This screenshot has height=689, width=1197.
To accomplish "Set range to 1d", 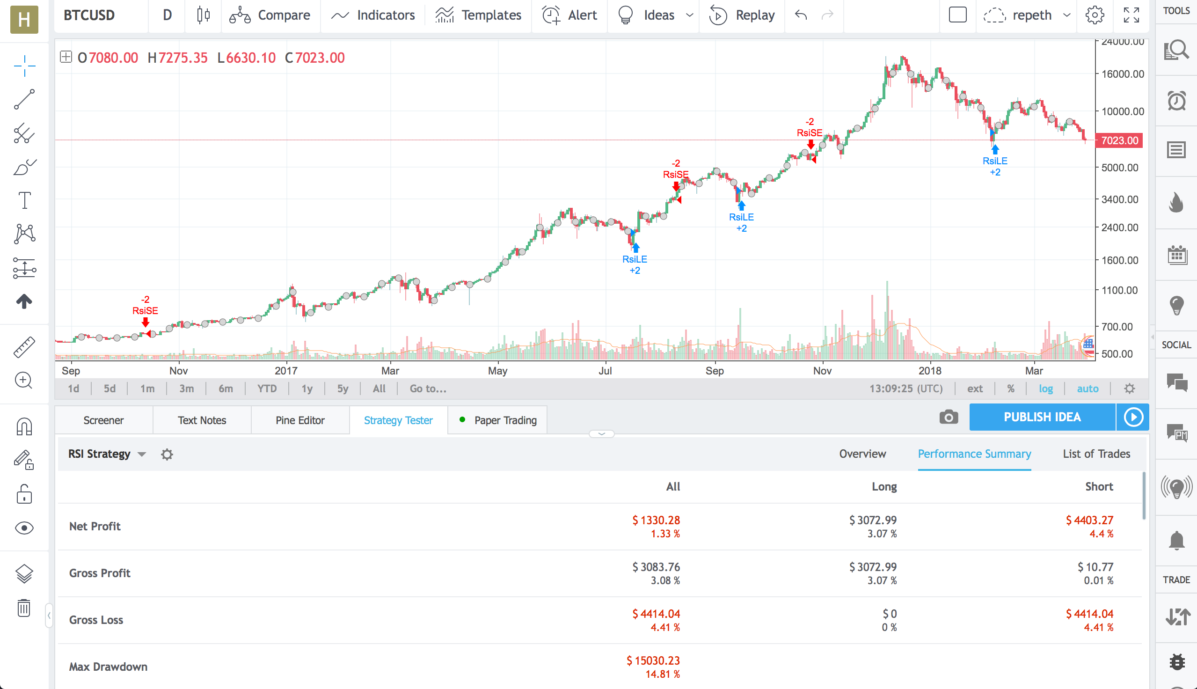I will click(x=73, y=388).
